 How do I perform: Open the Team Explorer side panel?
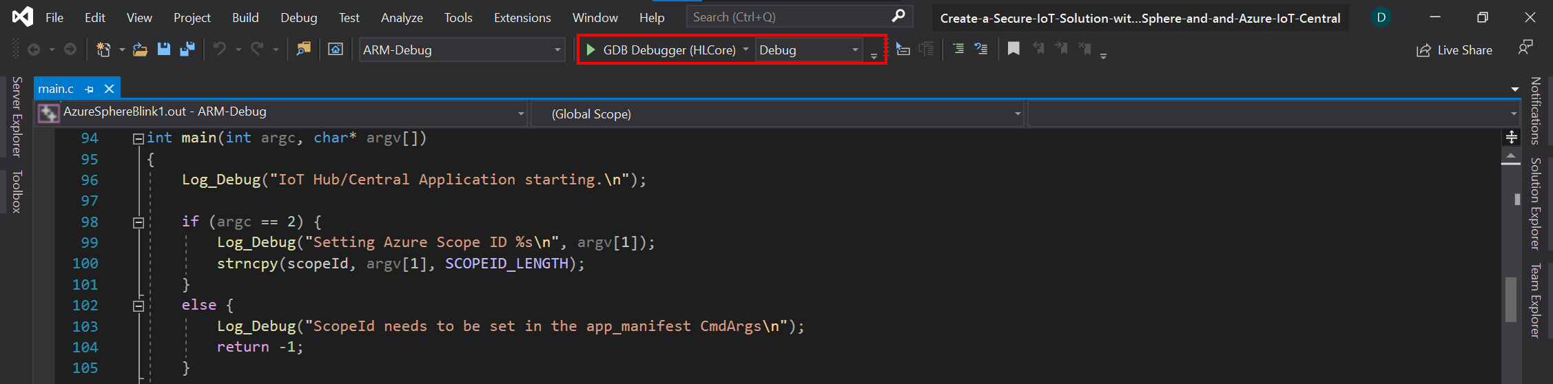click(1535, 301)
